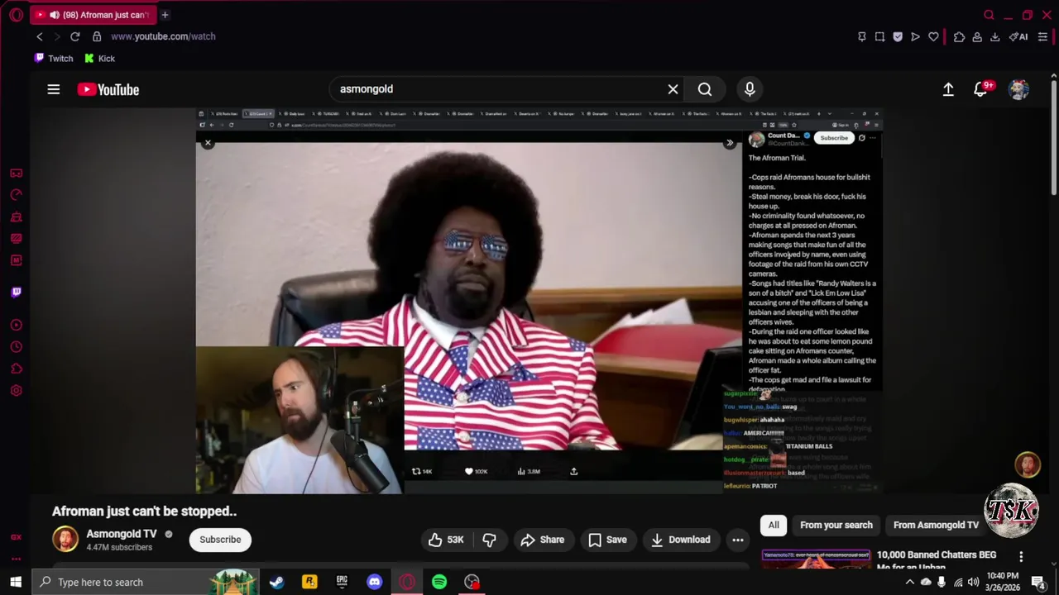The width and height of the screenshot is (1059, 595).
Task: Open the 10,000 Banned Chatters video thumbnail
Action: [x=816, y=559]
